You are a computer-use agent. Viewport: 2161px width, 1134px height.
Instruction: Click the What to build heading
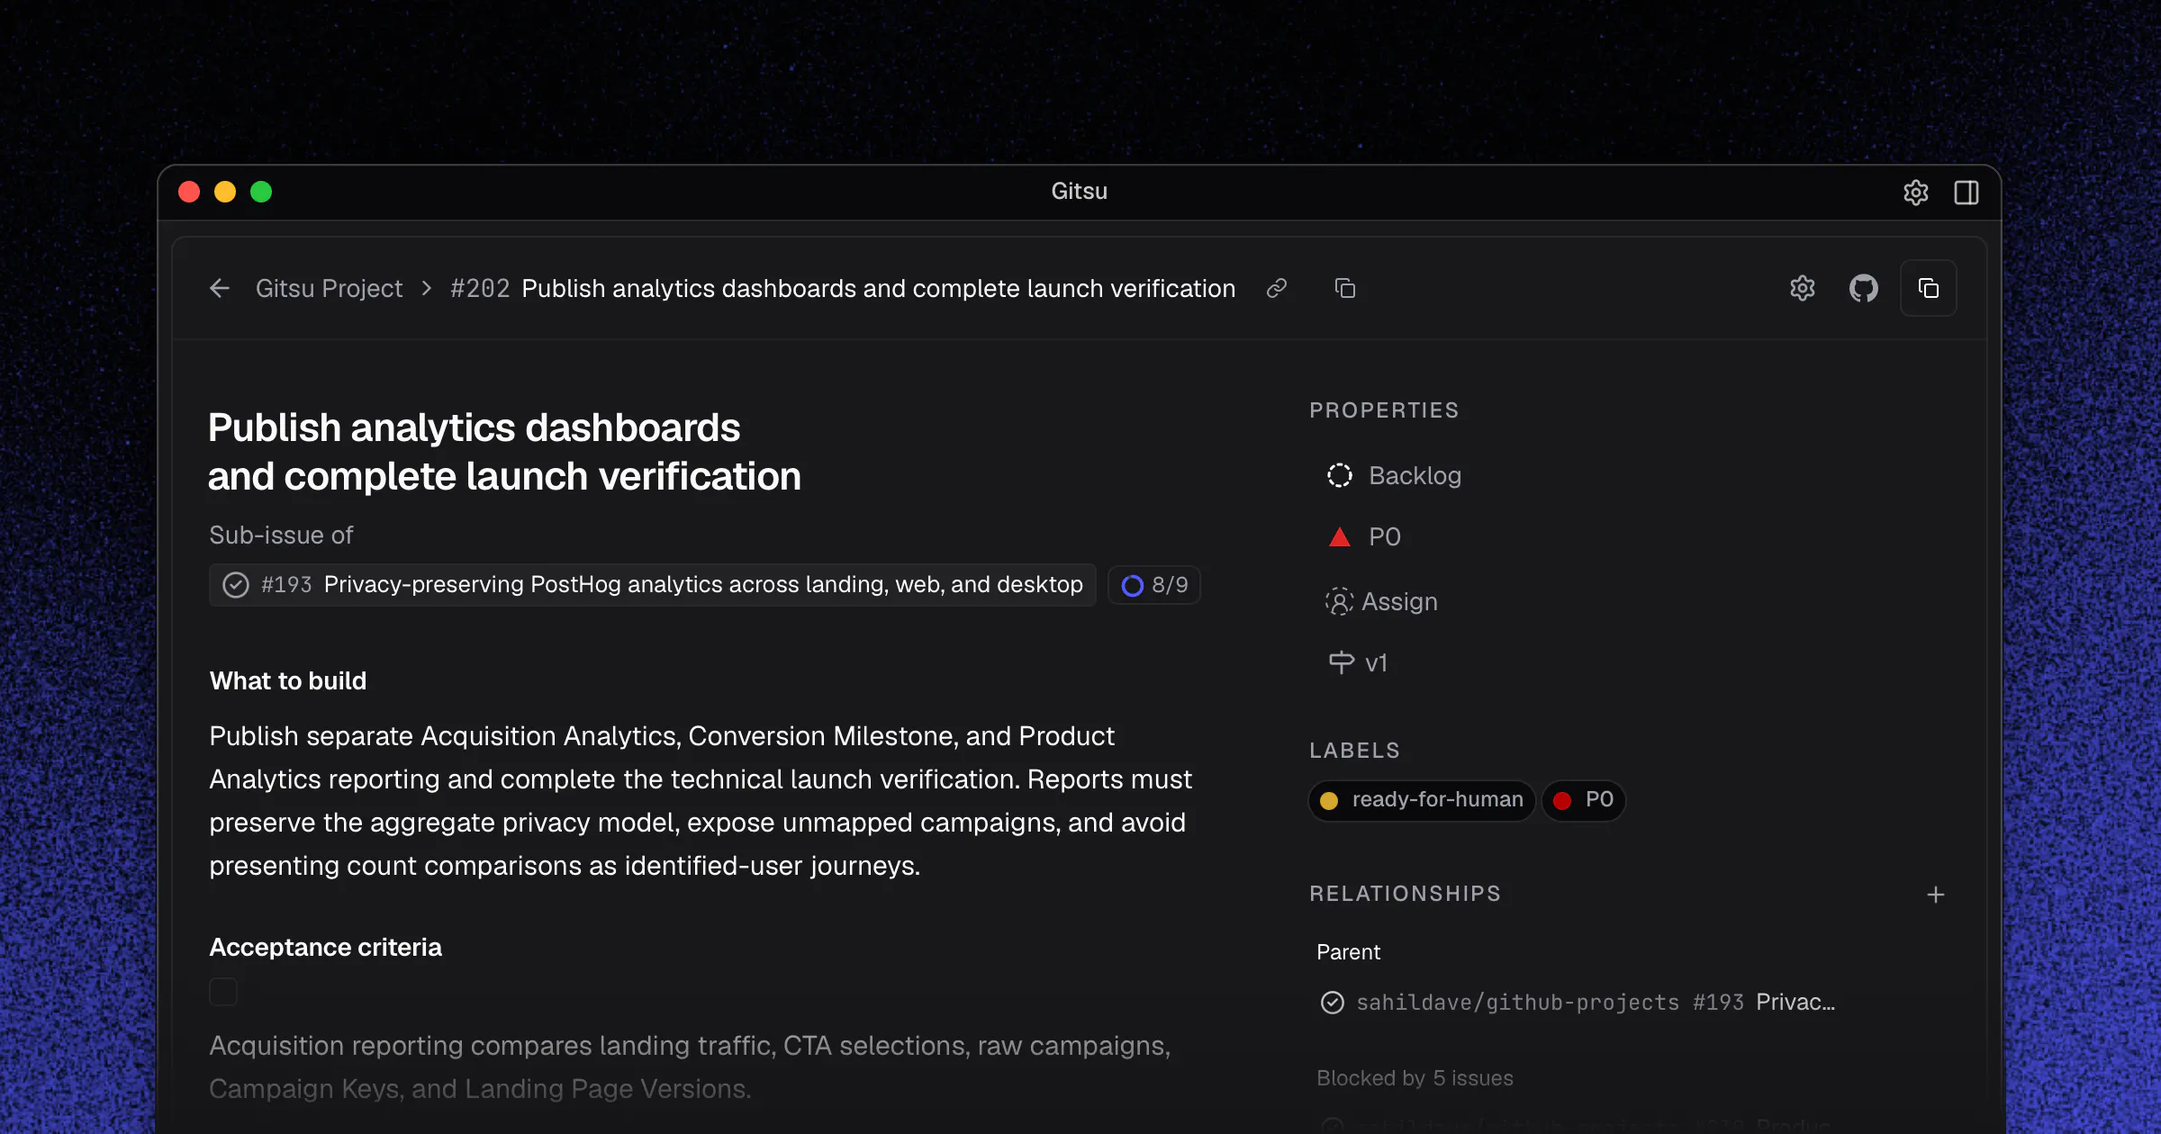click(288, 681)
